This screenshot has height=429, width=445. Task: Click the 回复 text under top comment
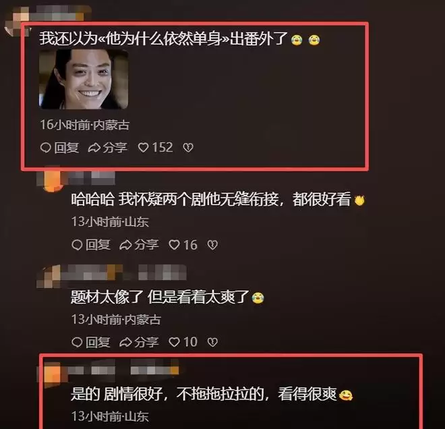pos(66,148)
